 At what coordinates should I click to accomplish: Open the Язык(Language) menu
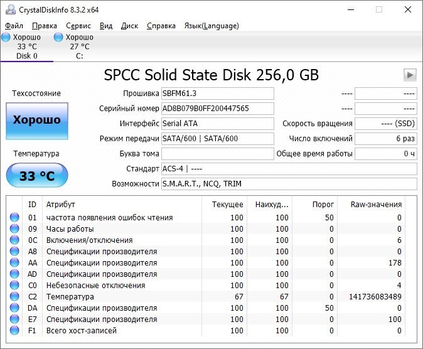coord(211,26)
